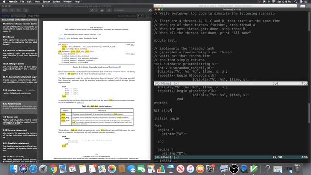Open search result '37.12 Scope'
Image resolution: width=311 pixels, height=175 pixels.
pyautogui.click(x=19, y=40)
